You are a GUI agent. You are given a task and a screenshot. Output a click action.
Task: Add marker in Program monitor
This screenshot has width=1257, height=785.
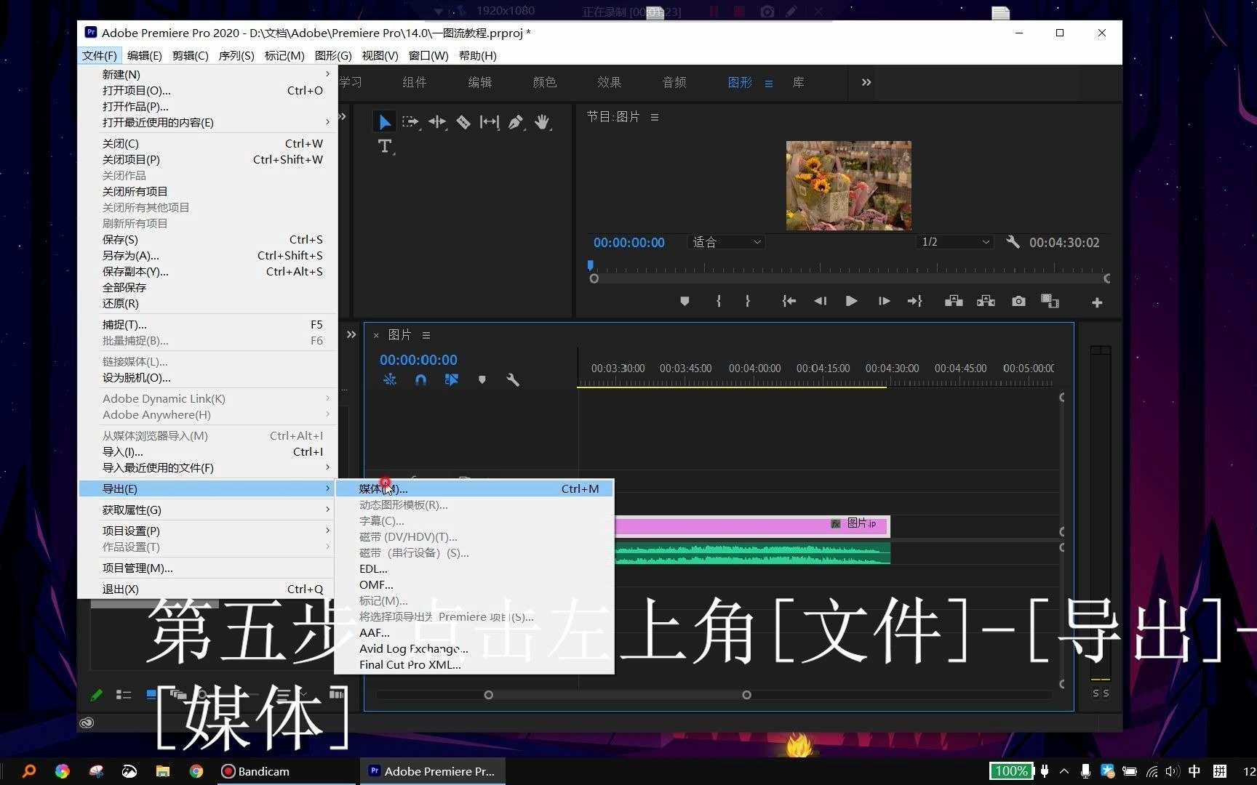[685, 301]
